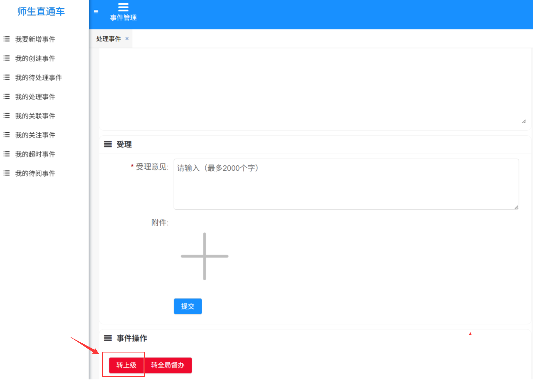
Task: Open 我的待处理事件 menu item
Action: coord(38,78)
